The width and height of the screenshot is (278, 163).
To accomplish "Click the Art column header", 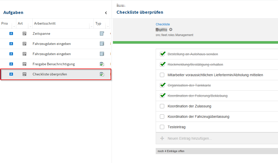I will (20, 24).
